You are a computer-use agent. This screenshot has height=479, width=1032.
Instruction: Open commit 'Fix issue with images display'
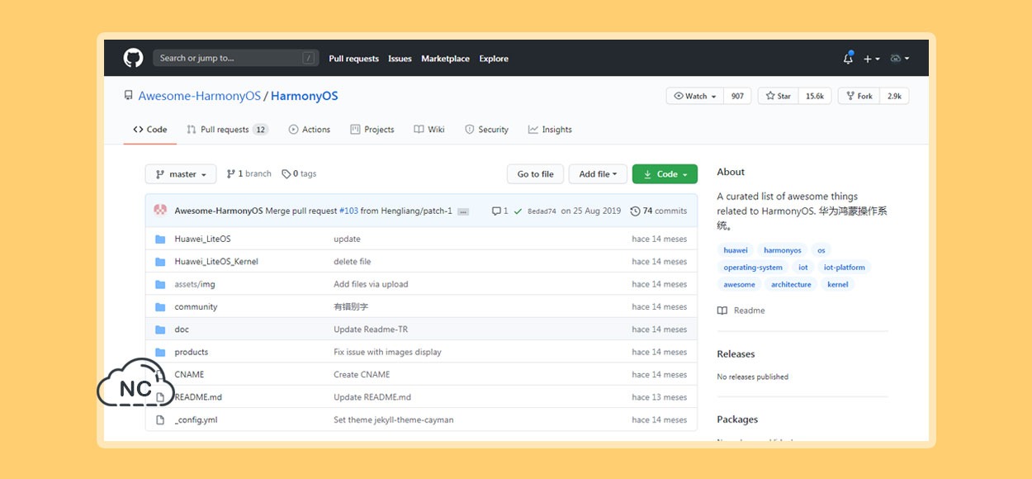point(387,352)
